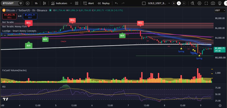Image resolution: width=227 pixels, height=108 pixels.
Task: Click the red 81,892.70 SELL order button
Action: (9, 16)
